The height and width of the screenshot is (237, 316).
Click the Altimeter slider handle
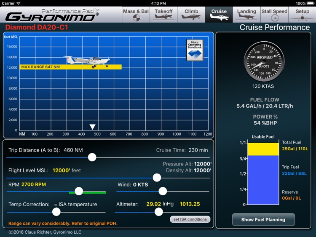point(159,212)
